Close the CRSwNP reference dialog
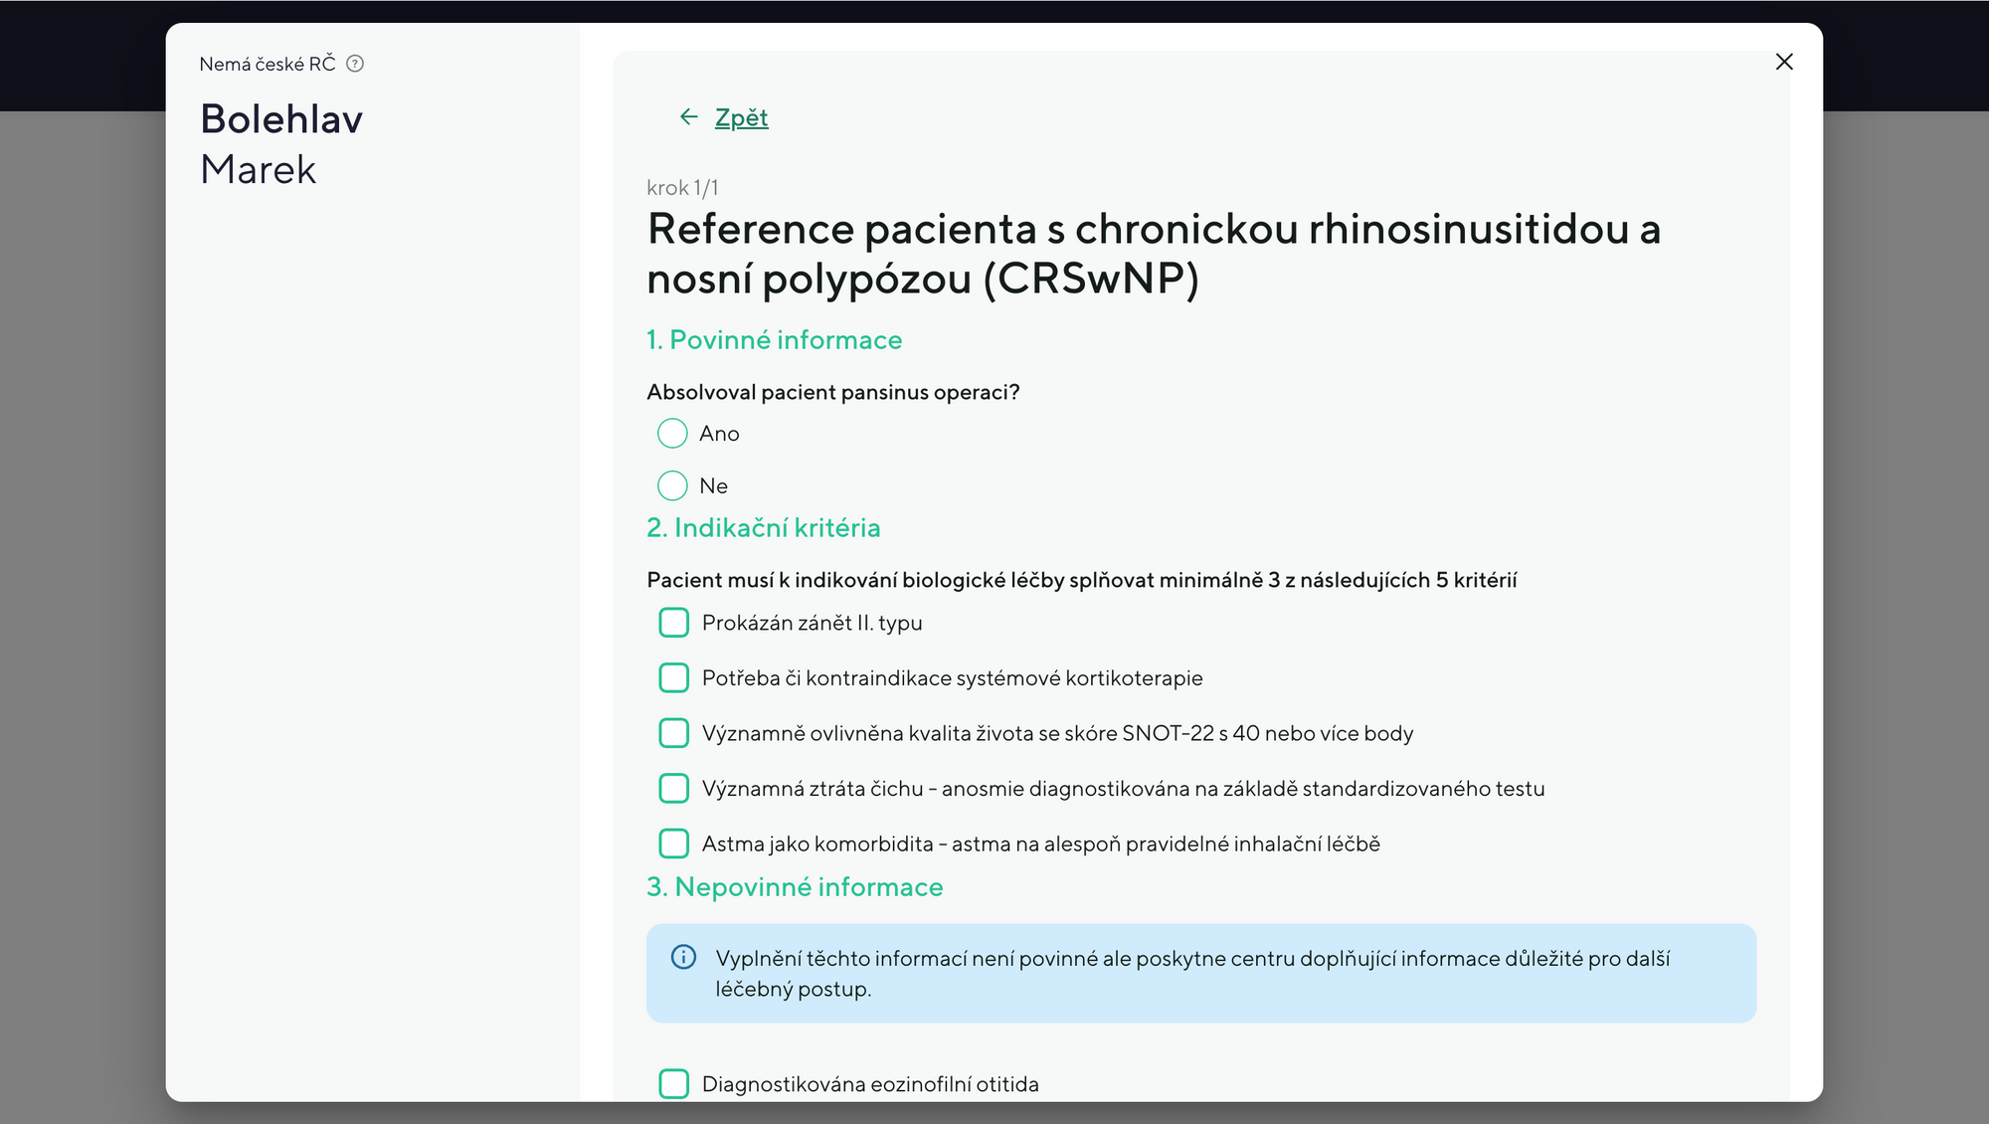This screenshot has height=1124, width=1989. [1785, 62]
